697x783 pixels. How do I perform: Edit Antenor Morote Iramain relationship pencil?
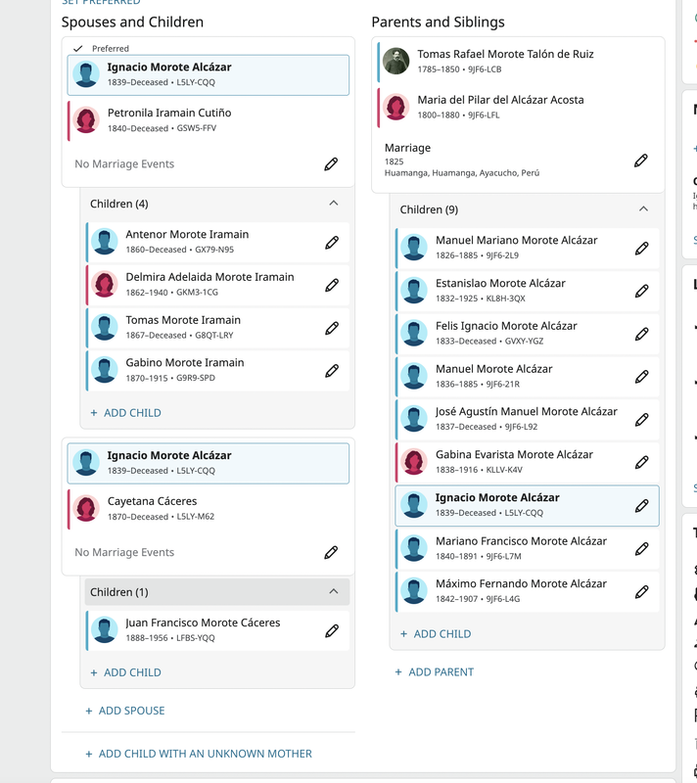[332, 243]
